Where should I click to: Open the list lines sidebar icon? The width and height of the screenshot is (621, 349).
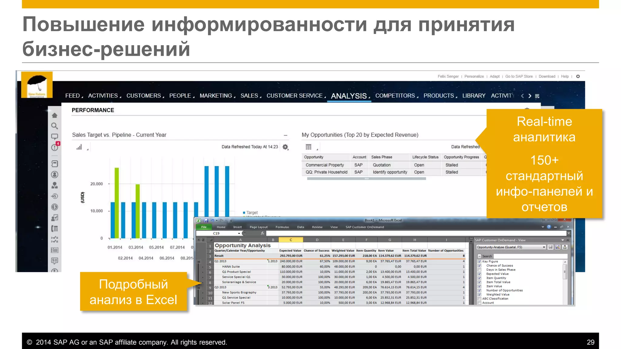[55, 250]
